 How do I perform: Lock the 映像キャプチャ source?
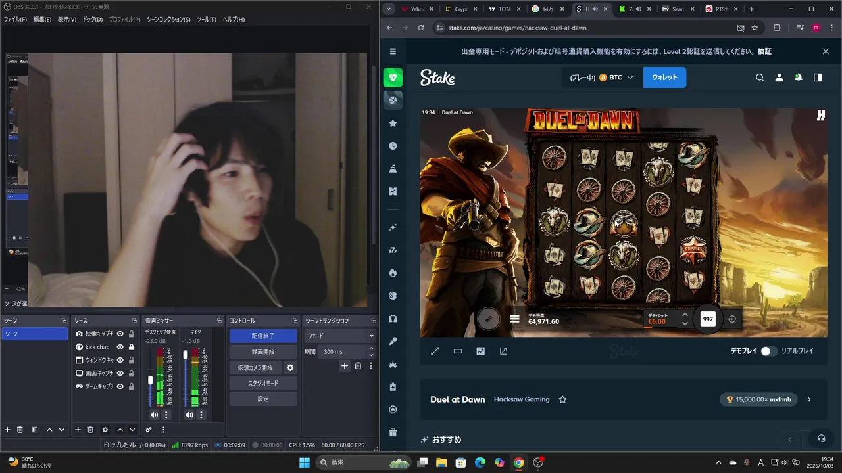click(132, 334)
